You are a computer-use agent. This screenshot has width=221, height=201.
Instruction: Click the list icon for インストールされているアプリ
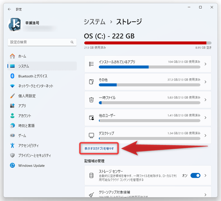coord(91,64)
